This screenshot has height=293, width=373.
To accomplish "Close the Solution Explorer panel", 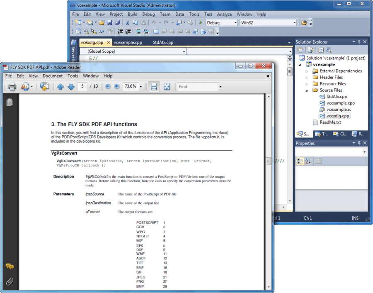I will (365, 42).
